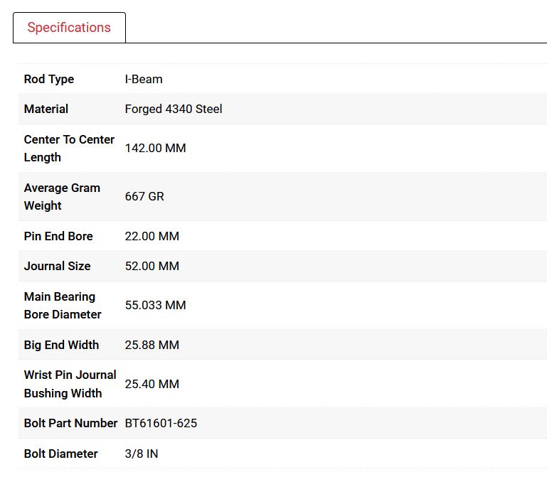This screenshot has height=477, width=547.
Task: Select the BT61601-625 bolt part number
Action: (x=161, y=423)
